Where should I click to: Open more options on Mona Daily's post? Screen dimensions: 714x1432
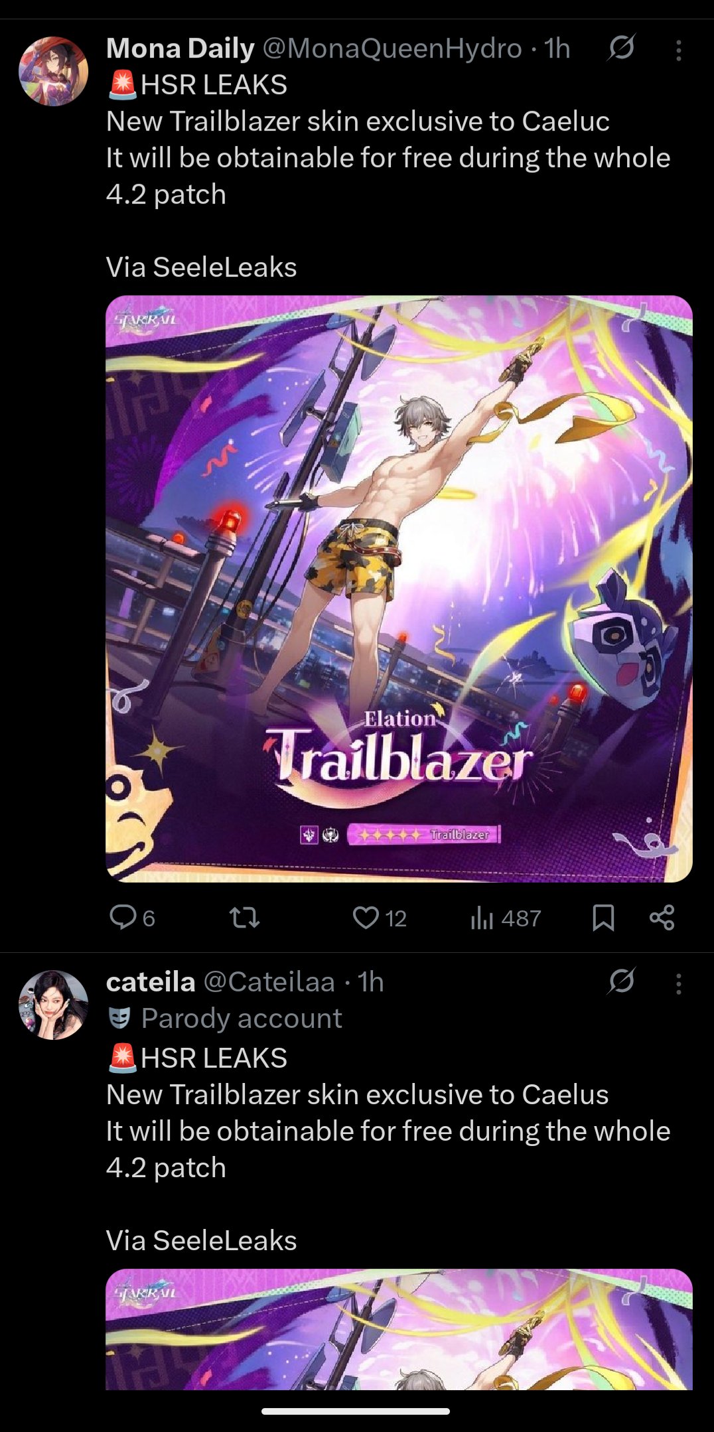pos(678,50)
